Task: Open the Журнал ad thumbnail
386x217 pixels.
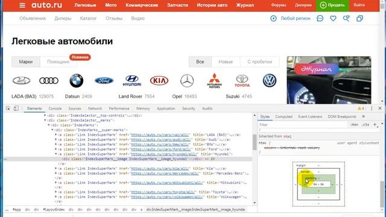Action: (x=329, y=80)
